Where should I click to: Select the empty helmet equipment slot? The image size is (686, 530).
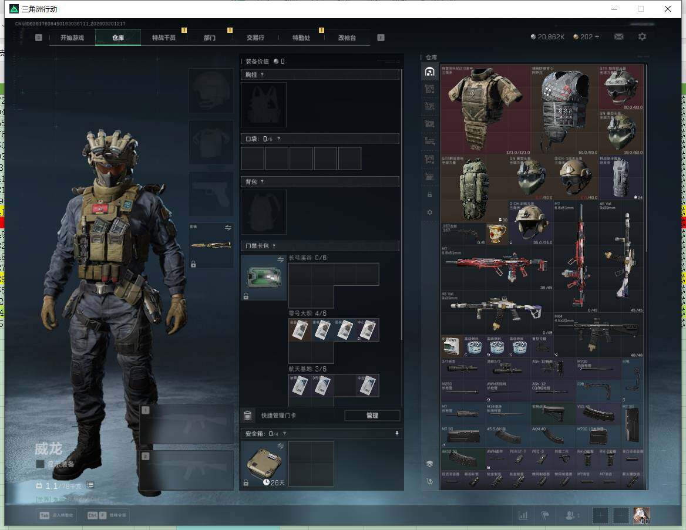tap(211, 90)
